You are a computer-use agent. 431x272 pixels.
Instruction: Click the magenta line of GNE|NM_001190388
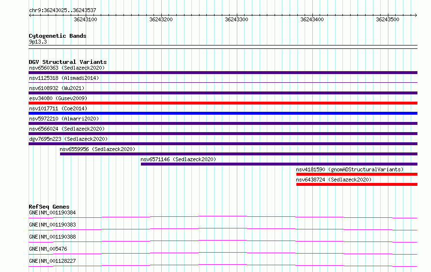click(x=223, y=241)
